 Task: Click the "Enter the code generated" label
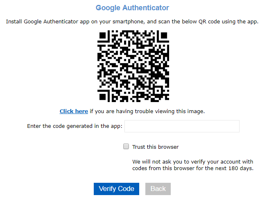75,126
